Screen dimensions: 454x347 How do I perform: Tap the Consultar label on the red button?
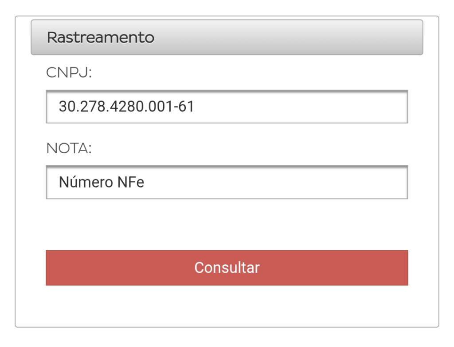click(x=227, y=268)
